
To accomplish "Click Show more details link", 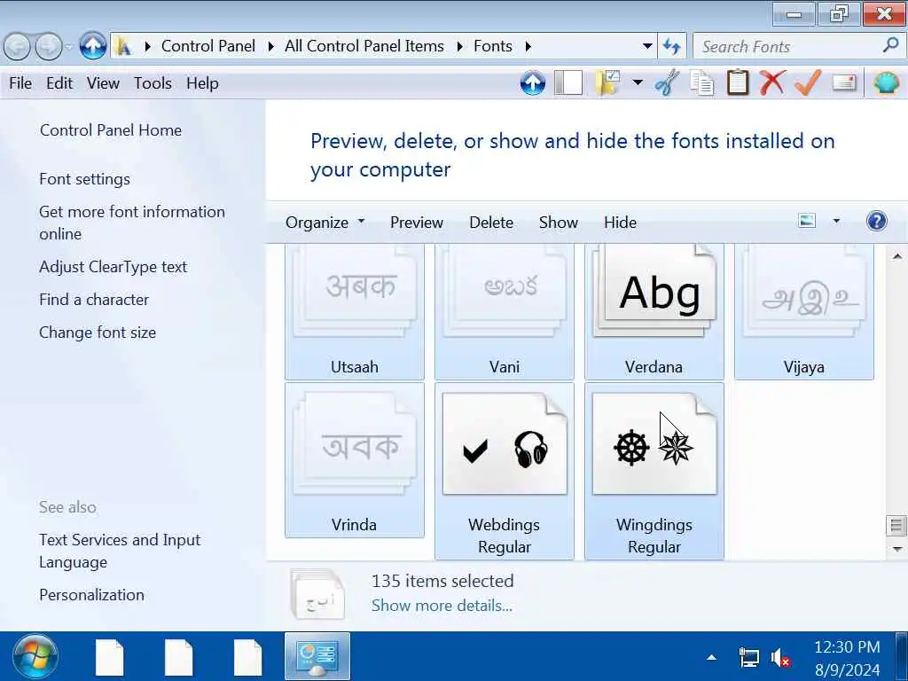I will (442, 606).
